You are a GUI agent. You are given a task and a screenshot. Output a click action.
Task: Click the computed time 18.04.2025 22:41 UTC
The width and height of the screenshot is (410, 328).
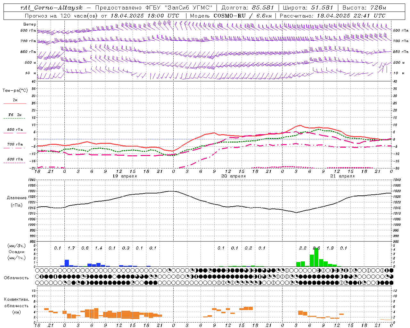coord(351,16)
